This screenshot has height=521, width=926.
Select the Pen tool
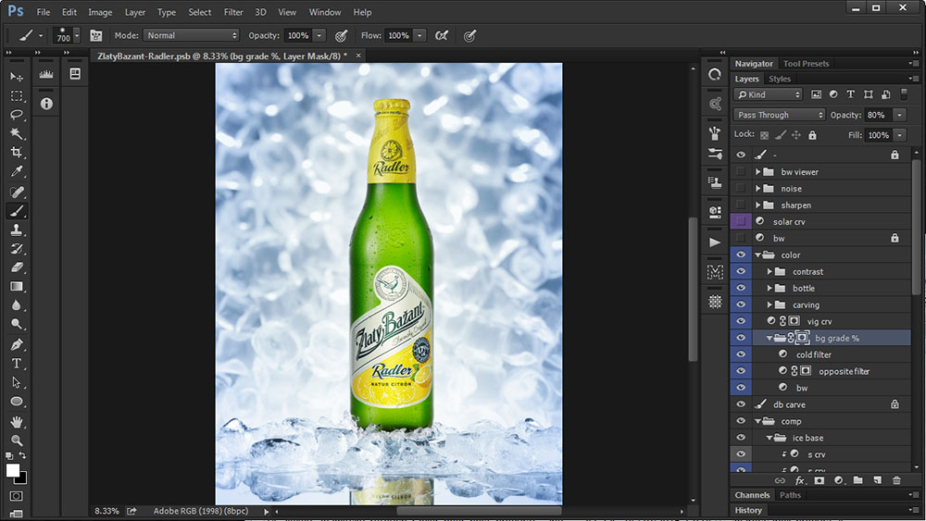click(17, 344)
